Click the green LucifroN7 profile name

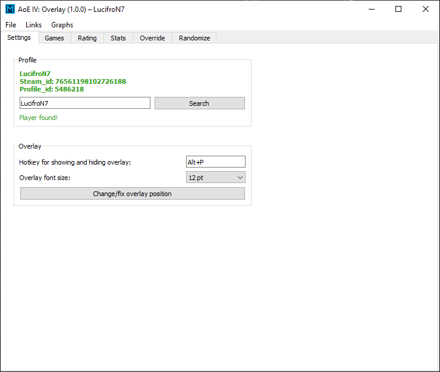(35, 74)
